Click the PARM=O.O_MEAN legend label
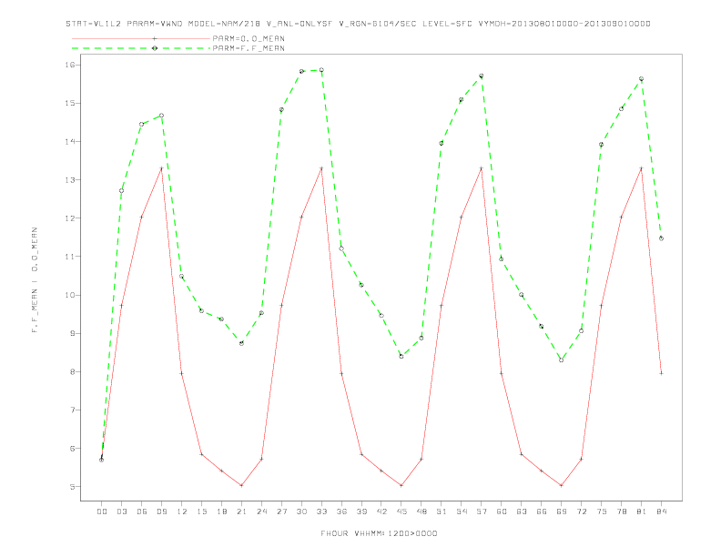 pos(249,38)
